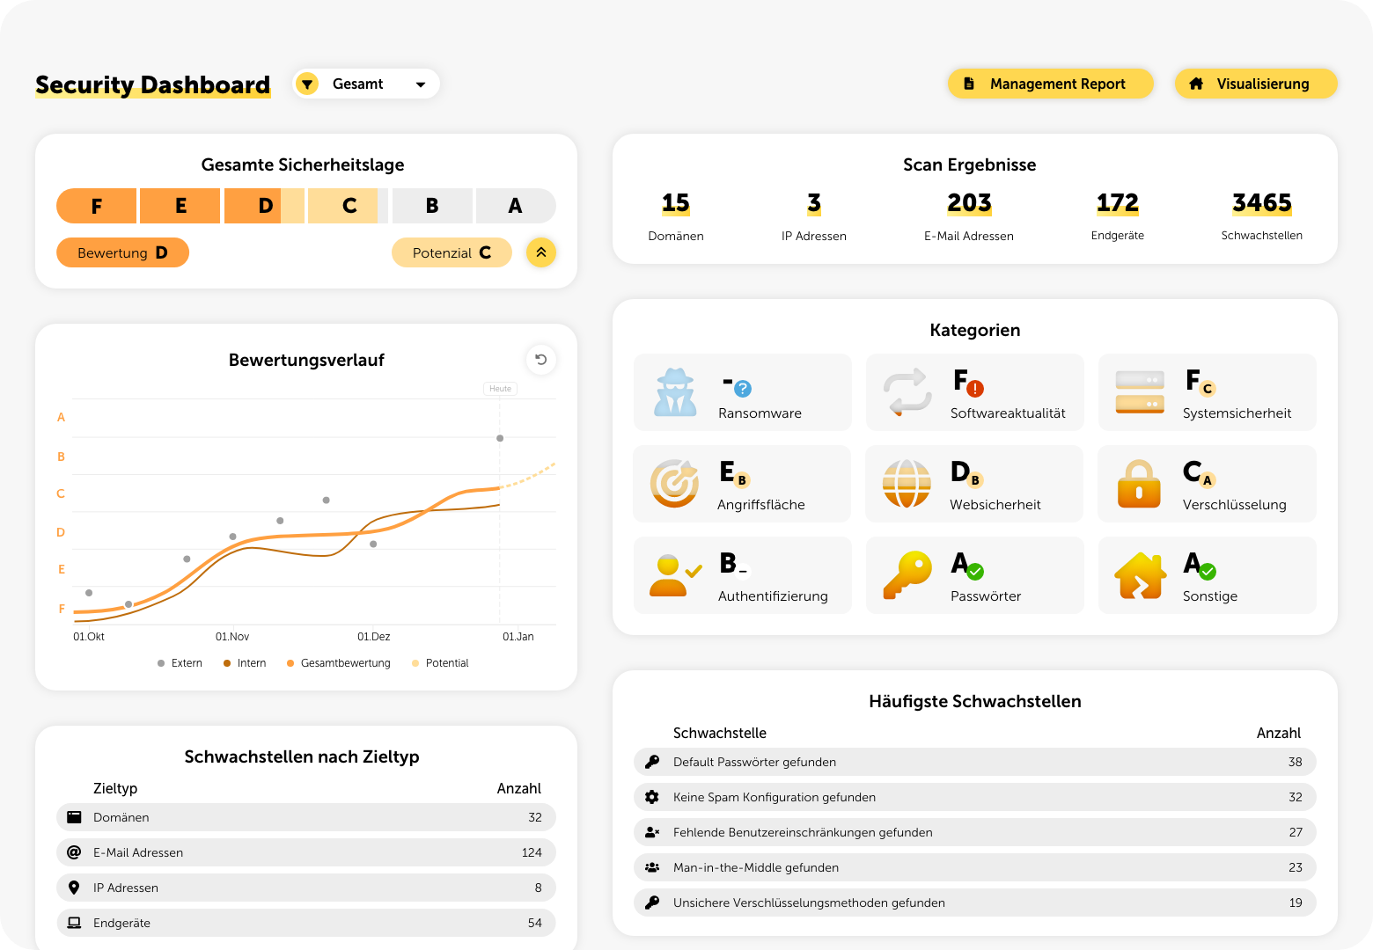1373x950 pixels.
Task: Open the Ransomware category card
Action: [x=743, y=392]
